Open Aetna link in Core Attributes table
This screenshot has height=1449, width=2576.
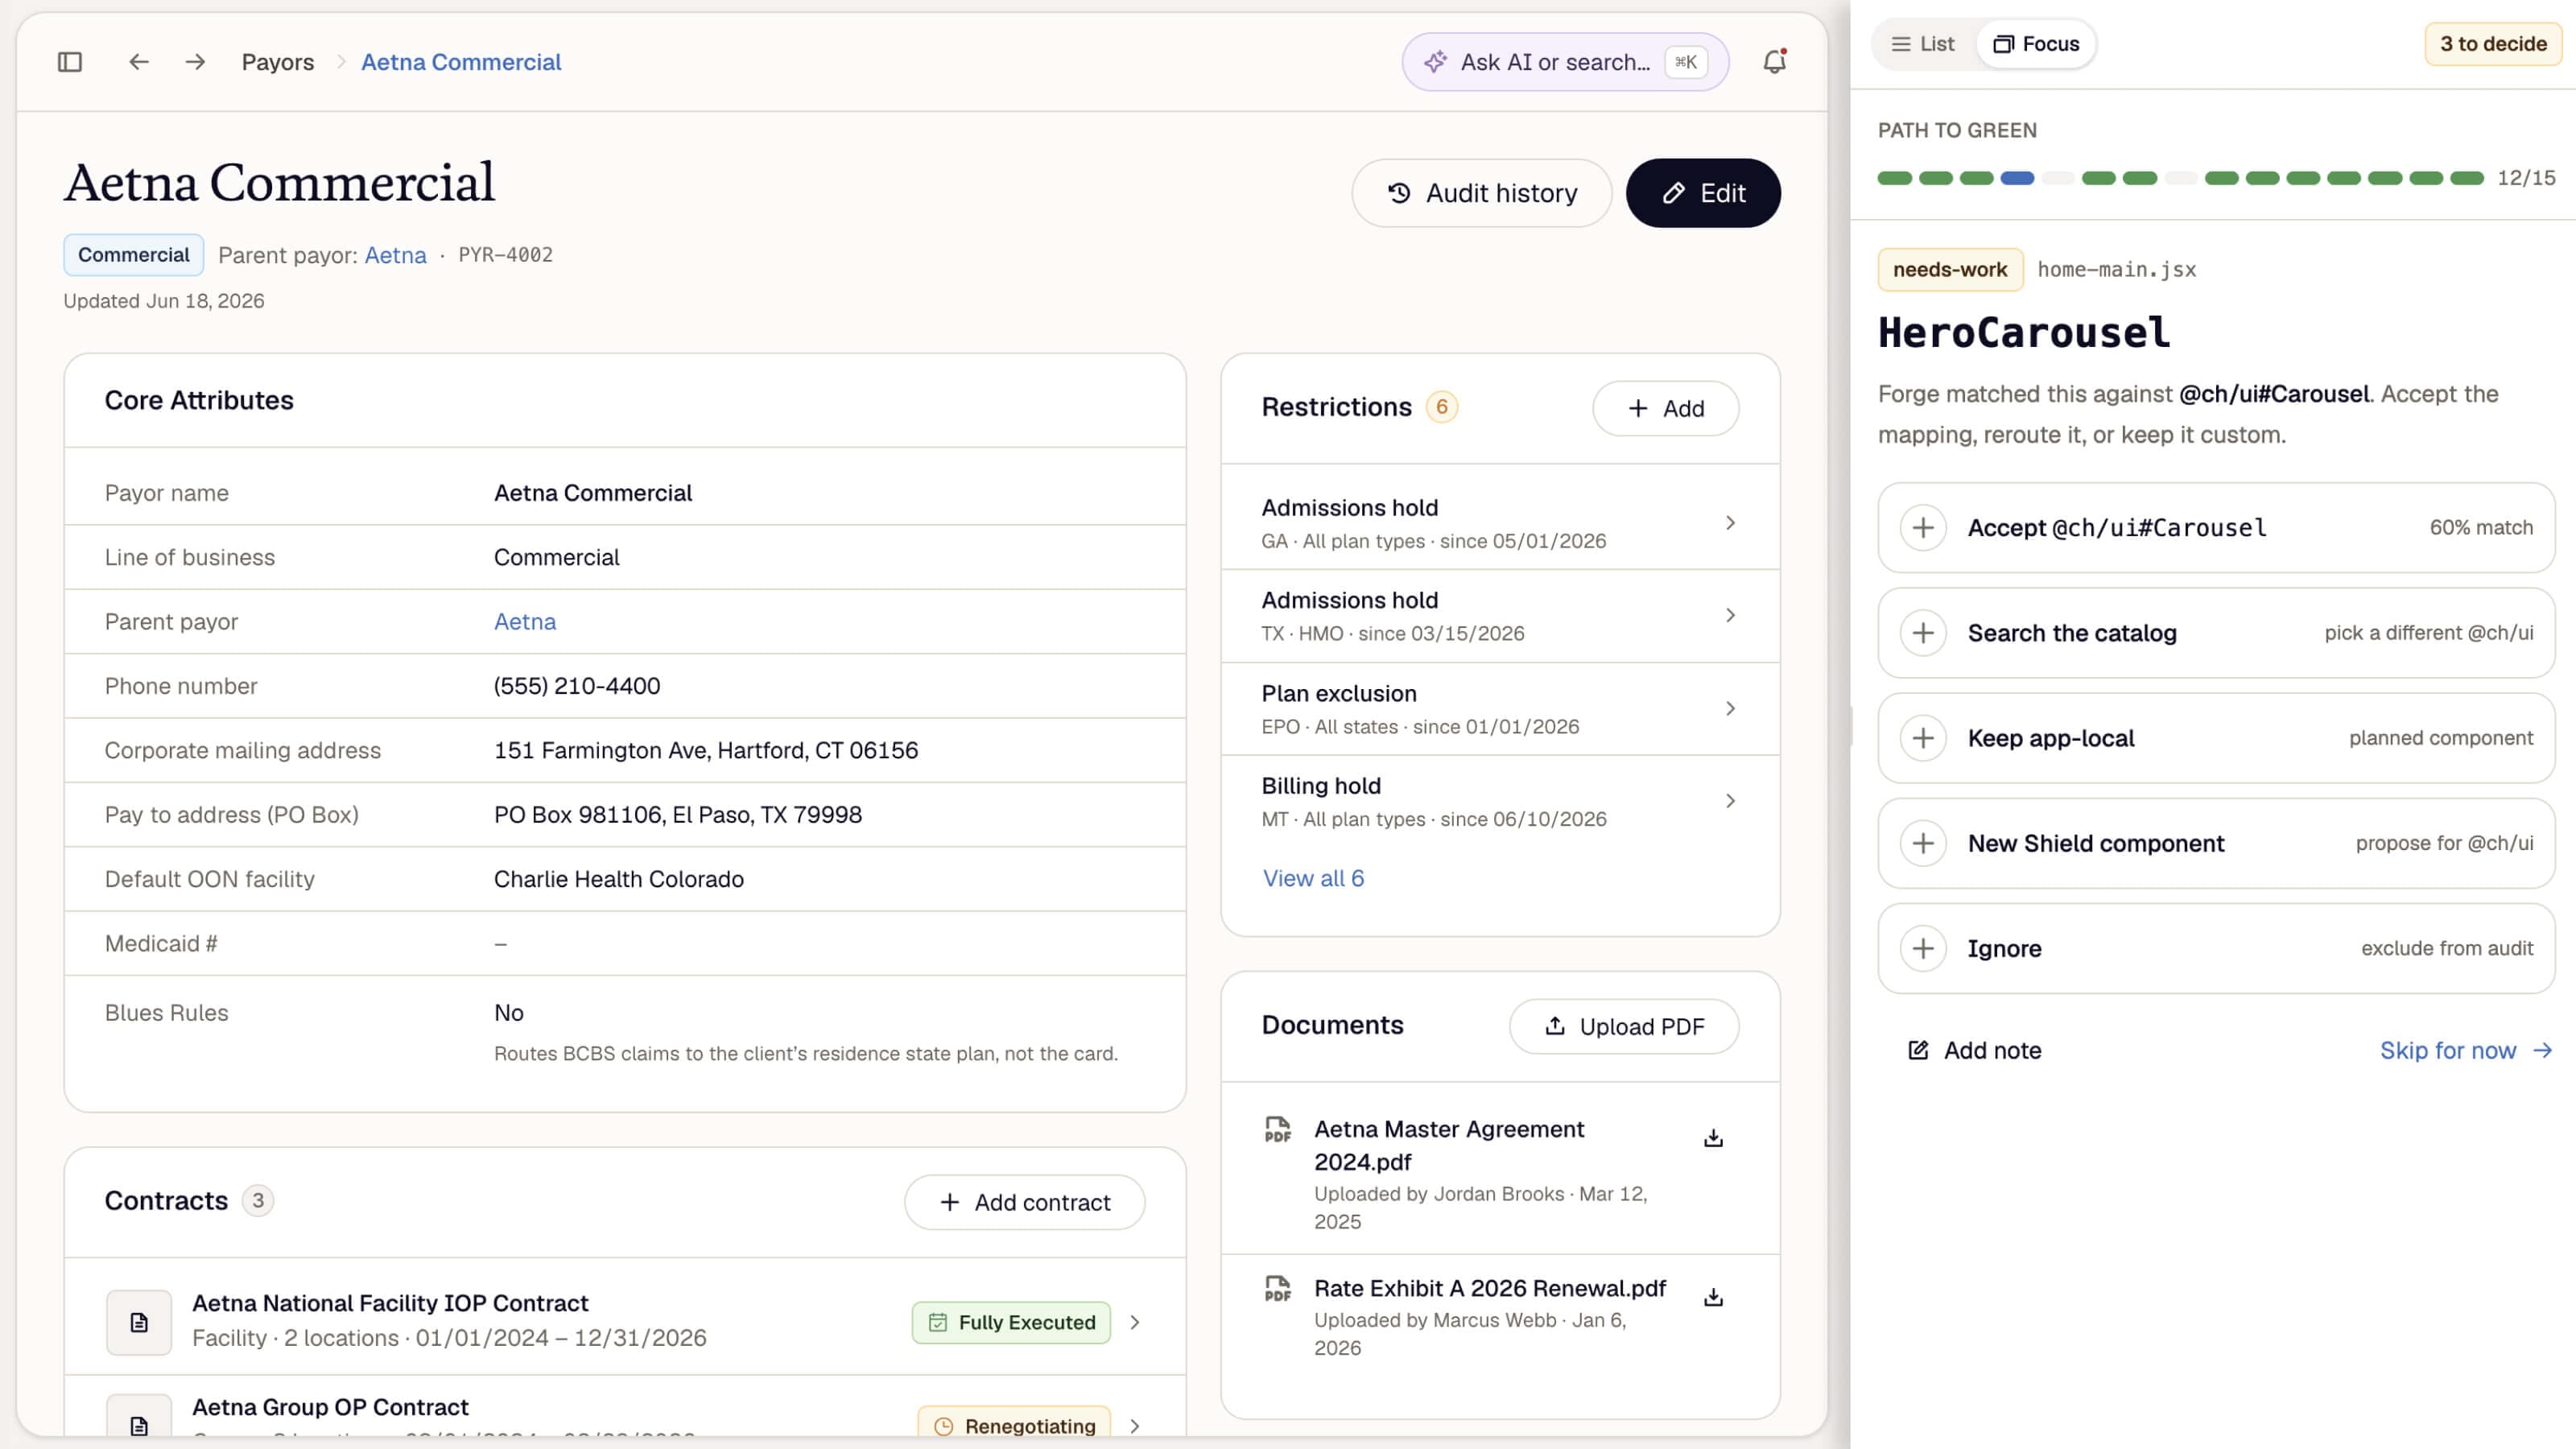pyautogui.click(x=525, y=622)
